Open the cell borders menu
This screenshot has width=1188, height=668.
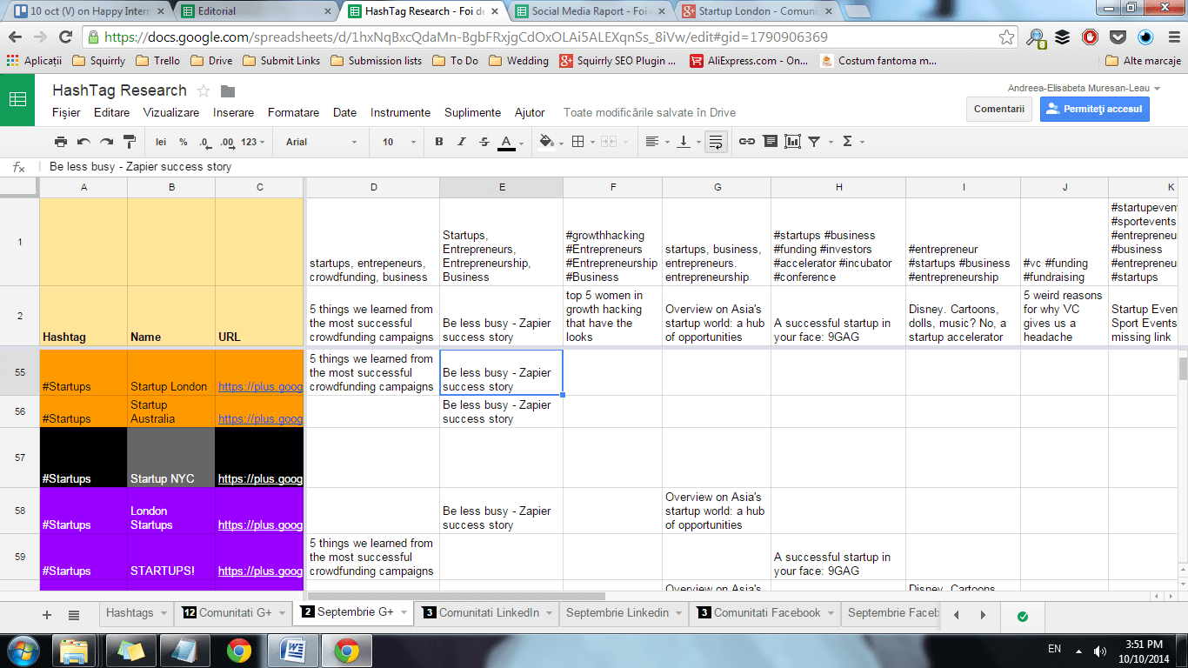point(582,142)
